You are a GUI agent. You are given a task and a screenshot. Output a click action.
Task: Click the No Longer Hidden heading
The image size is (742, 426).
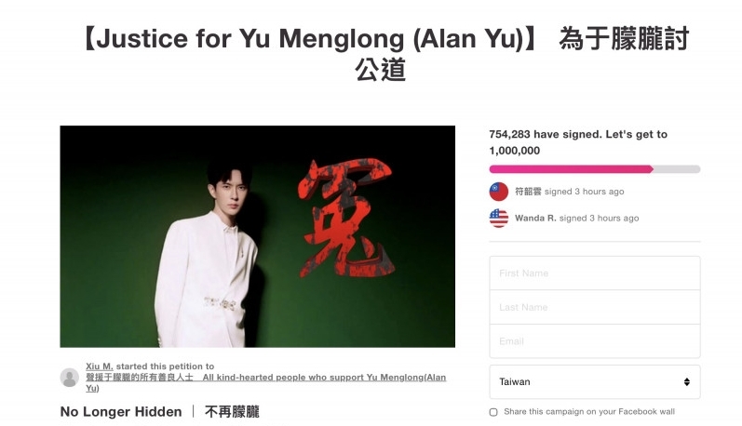click(x=121, y=412)
